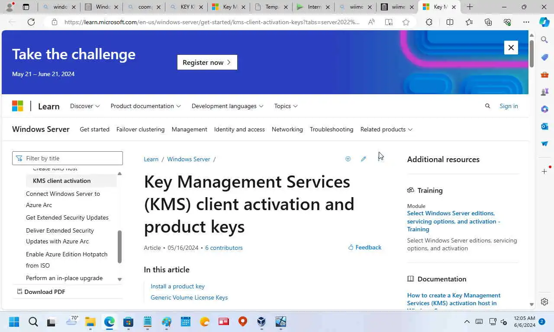Open a new tab with plus icon
Viewport: 554px width, 332px height.
pos(470,7)
